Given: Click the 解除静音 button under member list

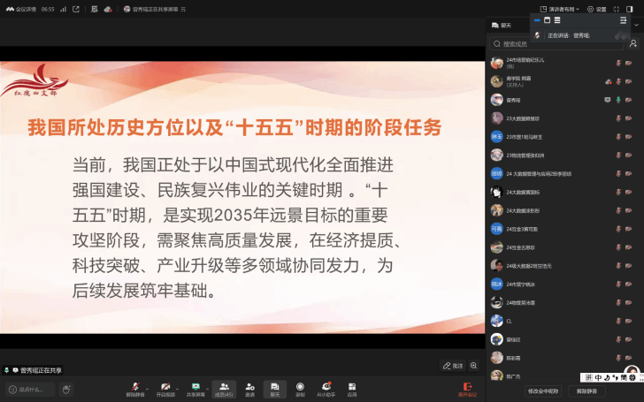Looking at the screenshot, I should tap(586, 391).
